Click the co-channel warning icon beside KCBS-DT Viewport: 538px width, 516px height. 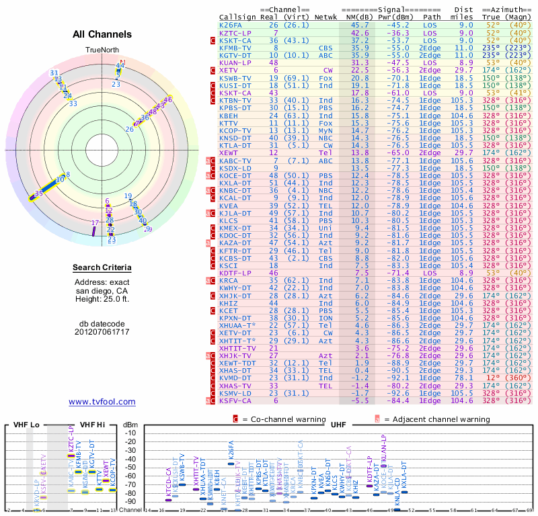point(213,258)
